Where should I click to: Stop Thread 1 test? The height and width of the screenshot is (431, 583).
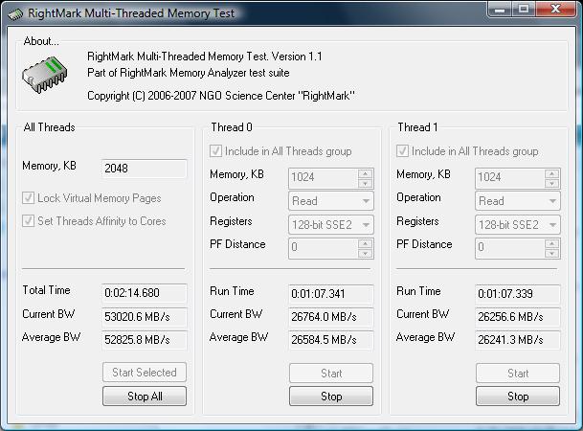click(x=518, y=397)
